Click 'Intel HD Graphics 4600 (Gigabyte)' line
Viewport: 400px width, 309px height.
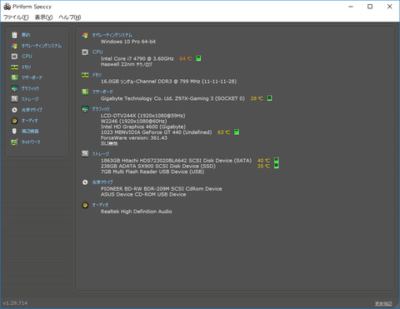143,127
